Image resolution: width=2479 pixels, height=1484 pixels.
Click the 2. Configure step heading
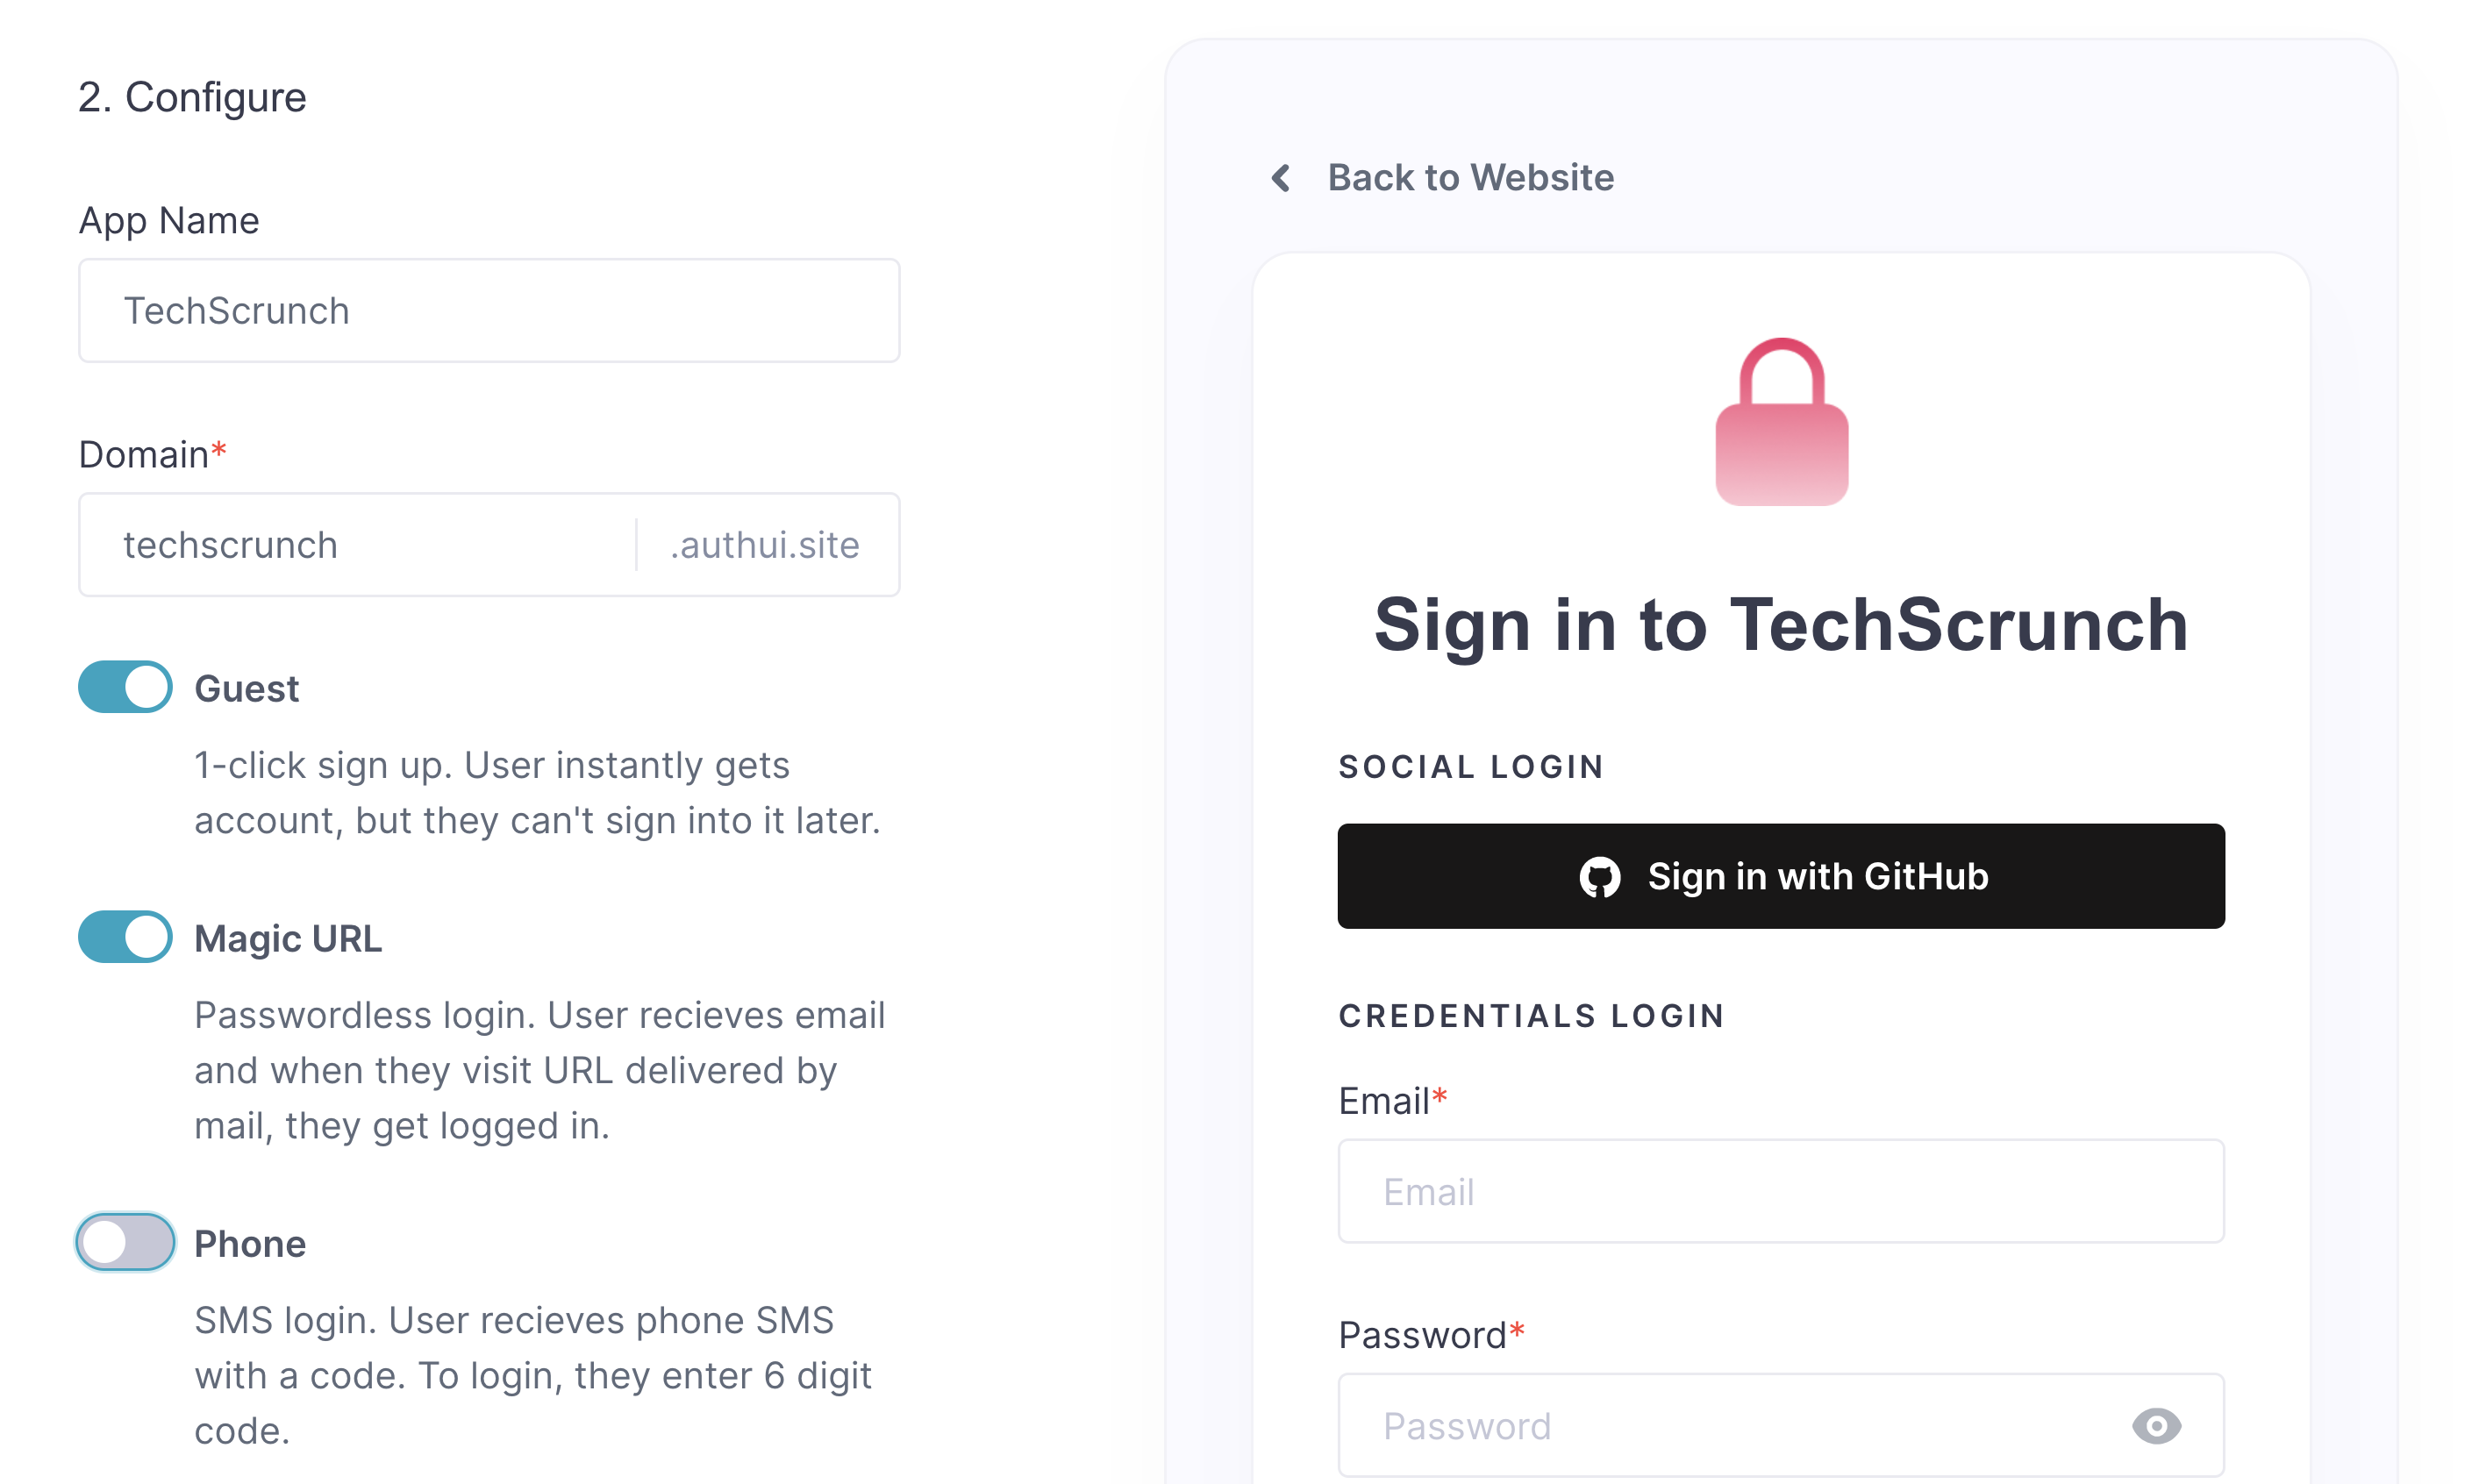click(x=192, y=97)
